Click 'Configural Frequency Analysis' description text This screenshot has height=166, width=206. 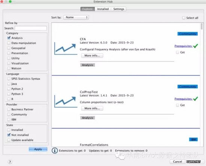[x=118, y=49]
